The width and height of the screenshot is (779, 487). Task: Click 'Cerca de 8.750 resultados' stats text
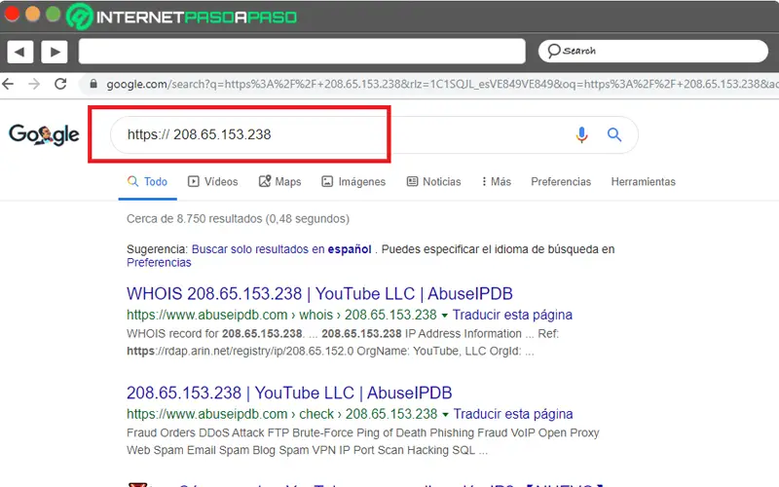(238, 219)
